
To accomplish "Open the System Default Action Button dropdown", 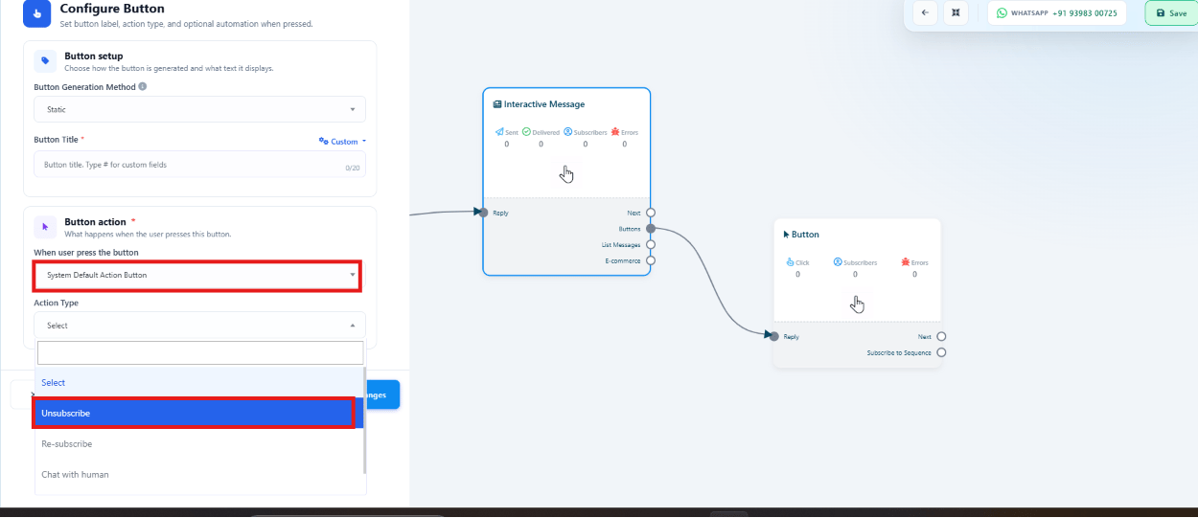I will (x=197, y=275).
